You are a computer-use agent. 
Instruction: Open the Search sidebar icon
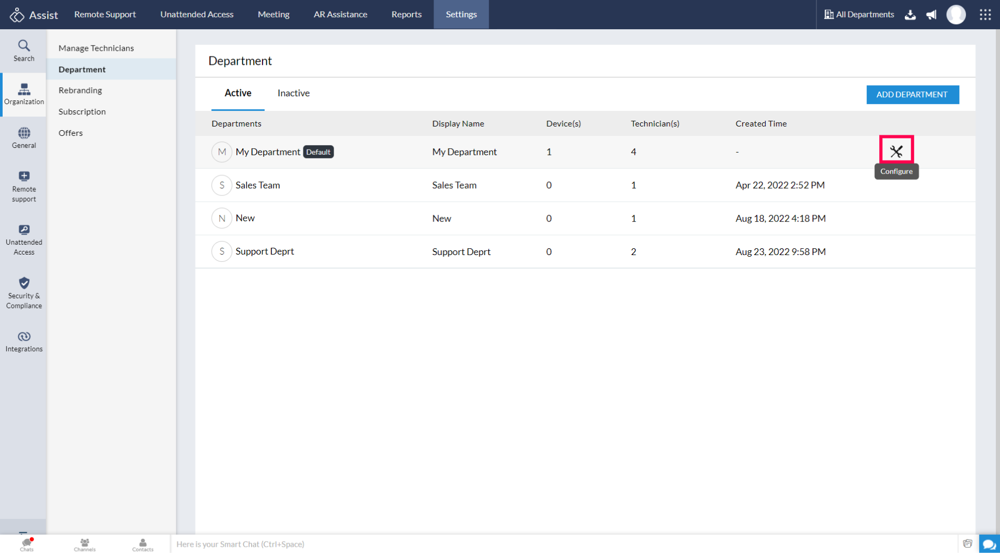(24, 51)
